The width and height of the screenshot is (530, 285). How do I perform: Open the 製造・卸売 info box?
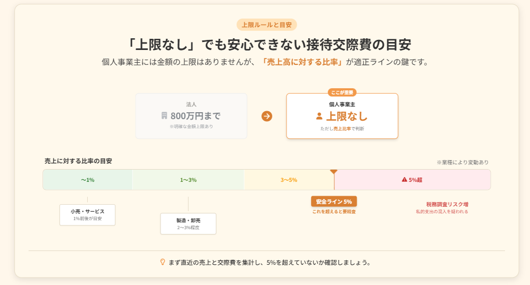click(x=188, y=223)
